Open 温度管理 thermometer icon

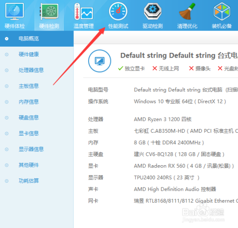tap(84, 11)
